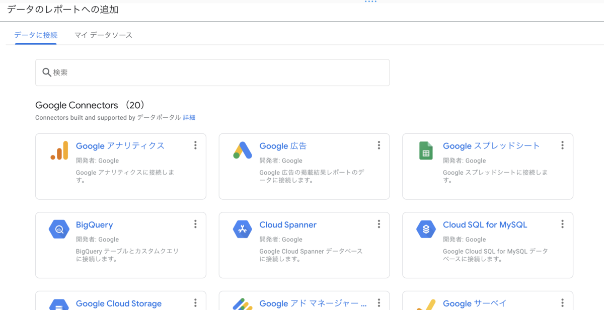Click the magnifier icon in search box
Screen dimensions: 604x310
pos(46,72)
